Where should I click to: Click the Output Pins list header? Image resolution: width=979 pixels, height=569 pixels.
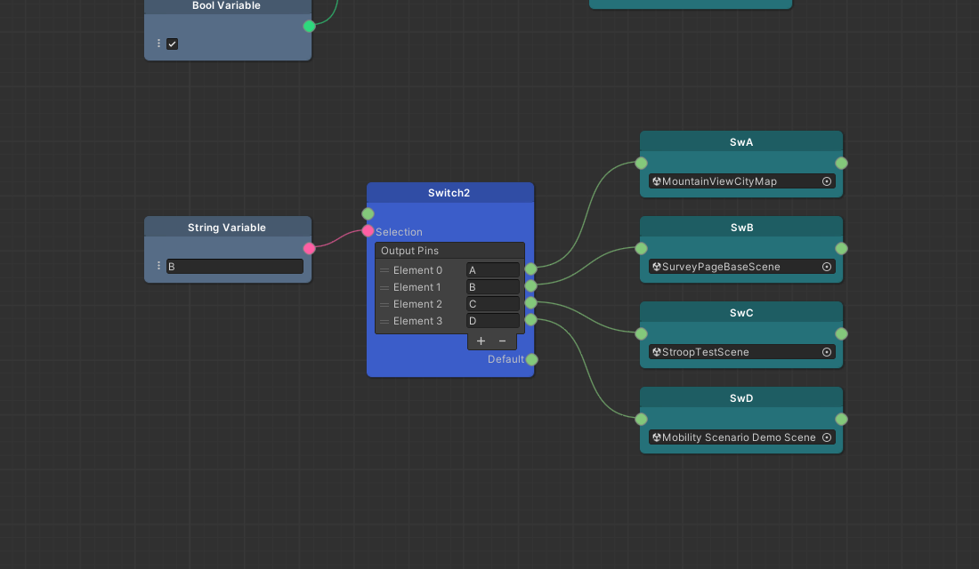click(x=449, y=251)
